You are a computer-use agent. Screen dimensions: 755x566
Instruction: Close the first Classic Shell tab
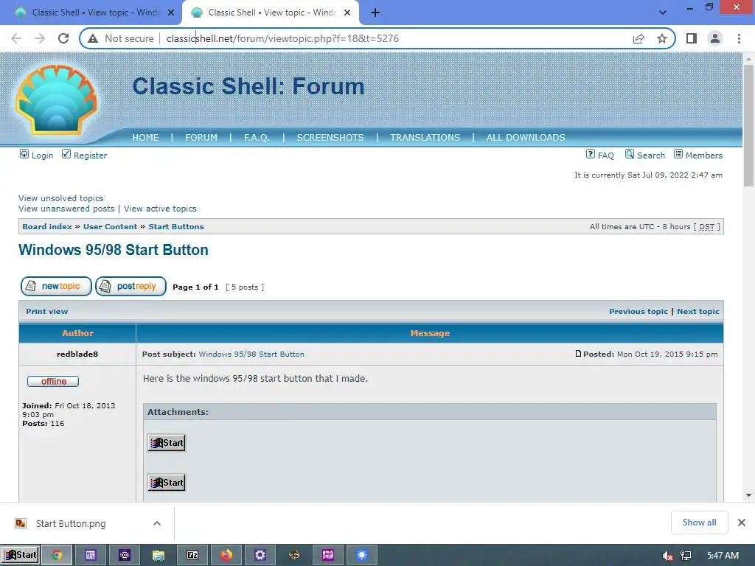(171, 13)
